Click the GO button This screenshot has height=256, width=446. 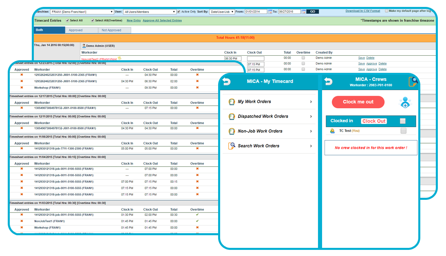click(313, 12)
